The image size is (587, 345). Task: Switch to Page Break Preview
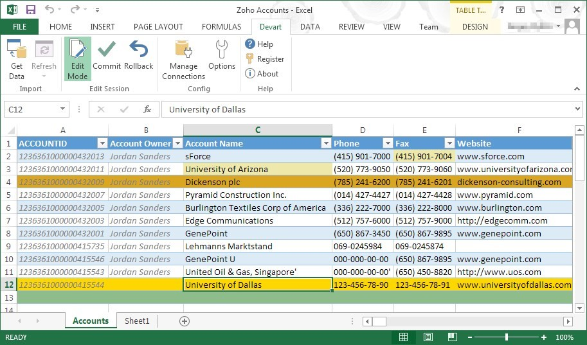click(x=452, y=337)
